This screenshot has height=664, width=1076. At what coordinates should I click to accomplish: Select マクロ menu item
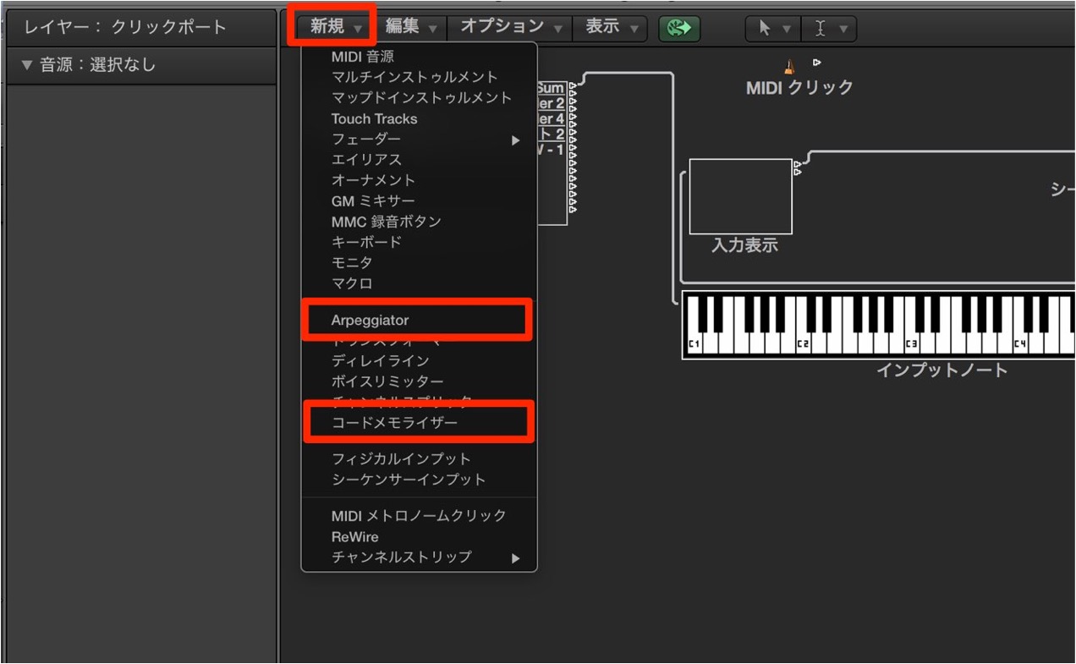pyautogui.click(x=419, y=283)
